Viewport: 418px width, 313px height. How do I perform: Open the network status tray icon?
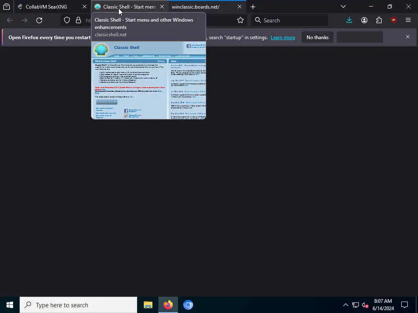click(x=356, y=305)
